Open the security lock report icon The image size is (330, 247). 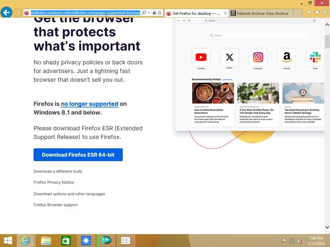click(154, 13)
